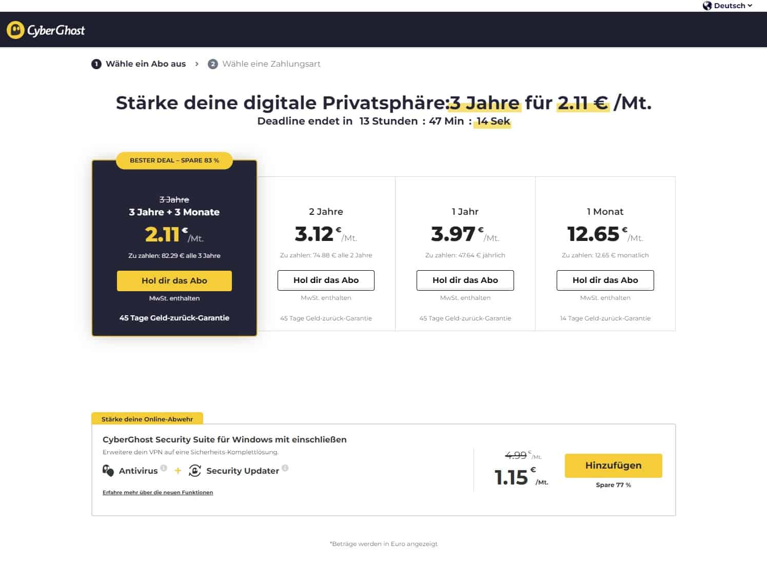
Task: Click Hol dir das Abo for 1 Monat
Action: 605,280
